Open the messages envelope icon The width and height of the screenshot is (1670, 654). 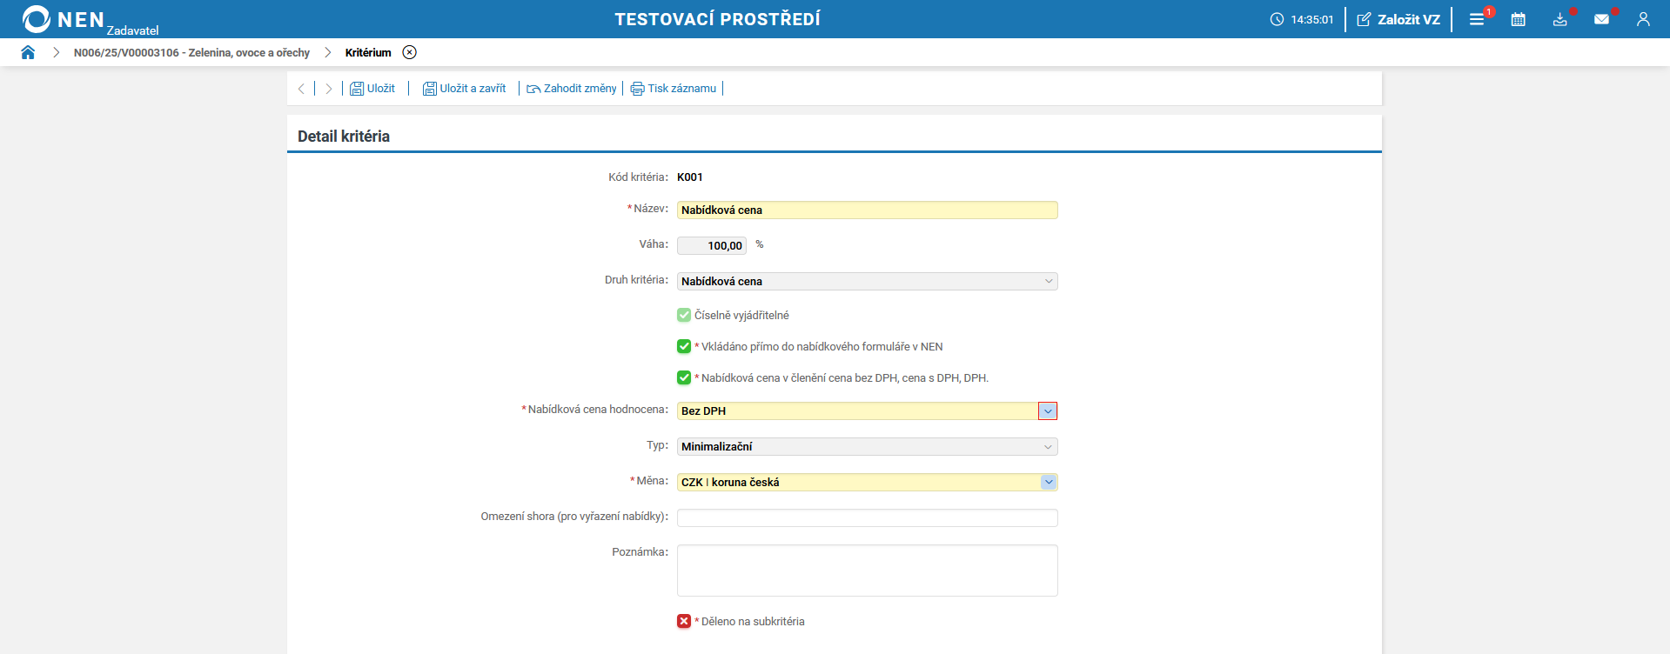(x=1601, y=19)
